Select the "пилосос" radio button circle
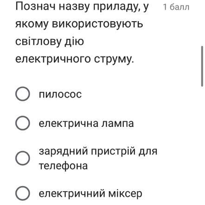Viewport: 205px width, 205px height. [23, 94]
